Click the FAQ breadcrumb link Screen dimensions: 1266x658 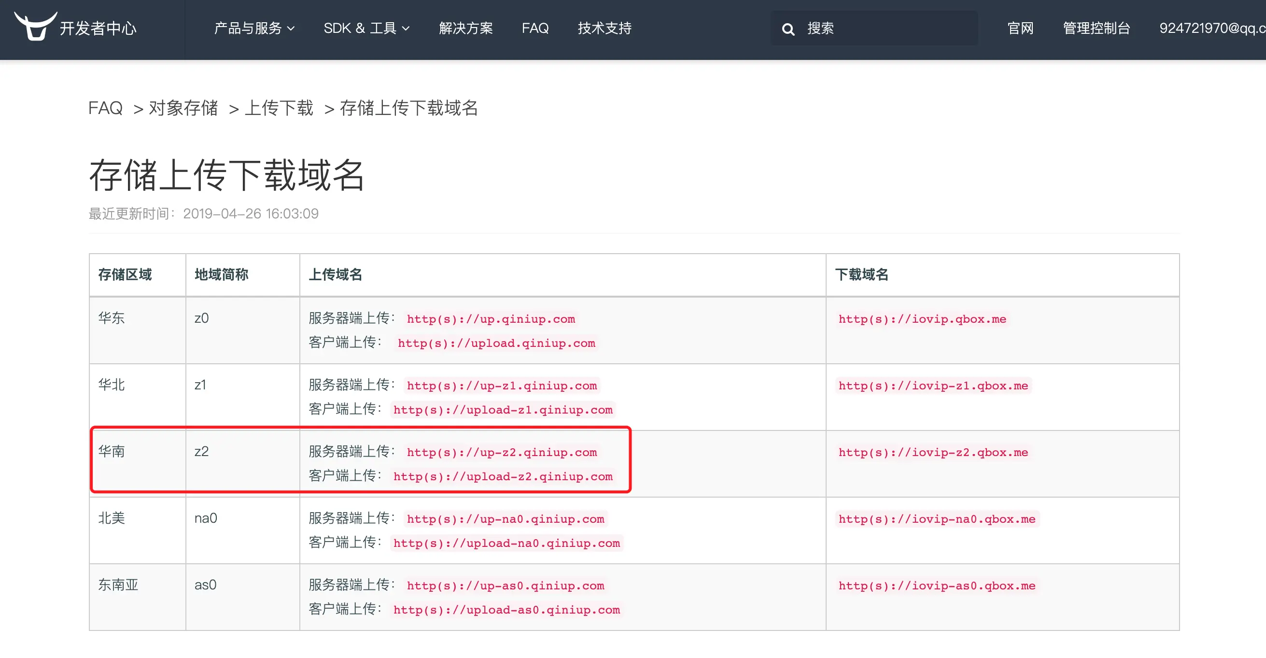[105, 108]
